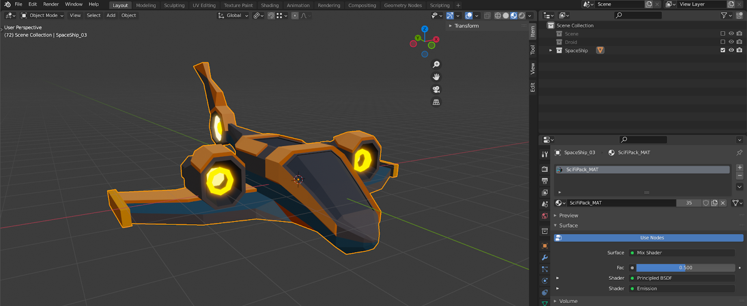Enable the Droid collection checkbox
This screenshot has width=747, height=306.
723,42
